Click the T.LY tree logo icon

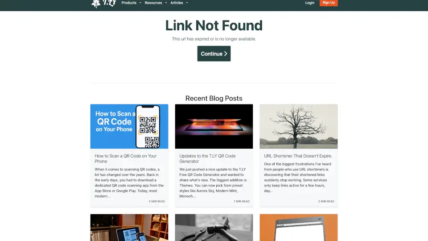point(96,4)
